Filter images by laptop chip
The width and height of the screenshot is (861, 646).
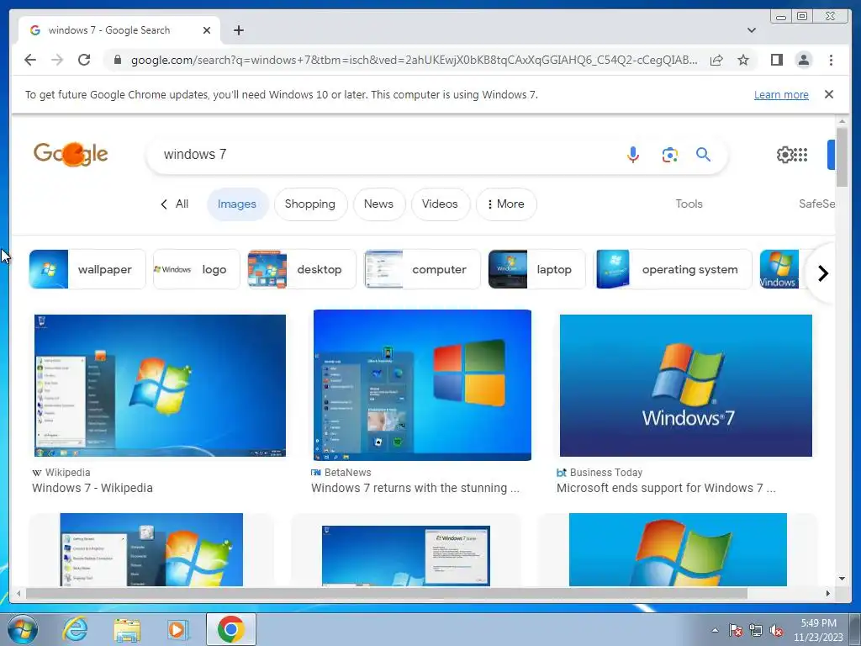[536, 269]
